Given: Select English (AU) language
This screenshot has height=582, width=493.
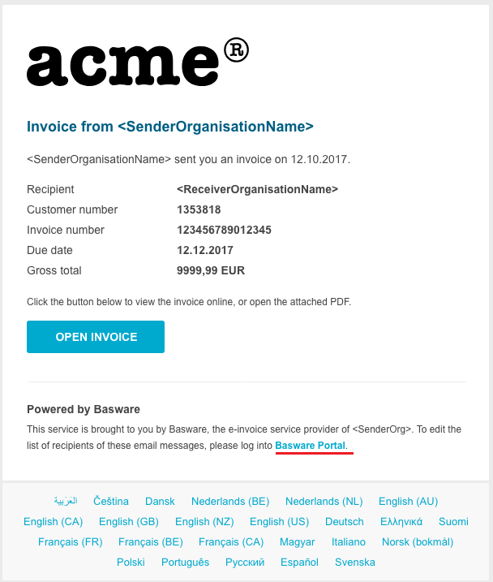Looking at the screenshot, I should 408,502.
